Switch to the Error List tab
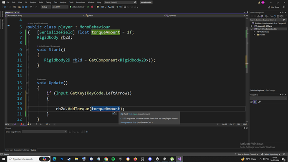The width and height of the screenshot is (288, 162). [9, 150]
